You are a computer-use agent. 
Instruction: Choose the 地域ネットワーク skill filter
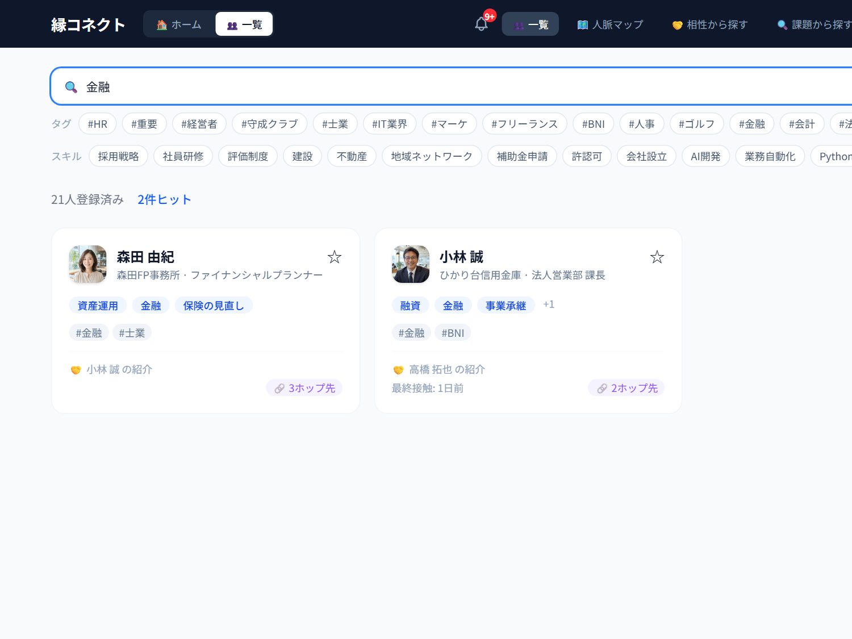coord(432,156)
